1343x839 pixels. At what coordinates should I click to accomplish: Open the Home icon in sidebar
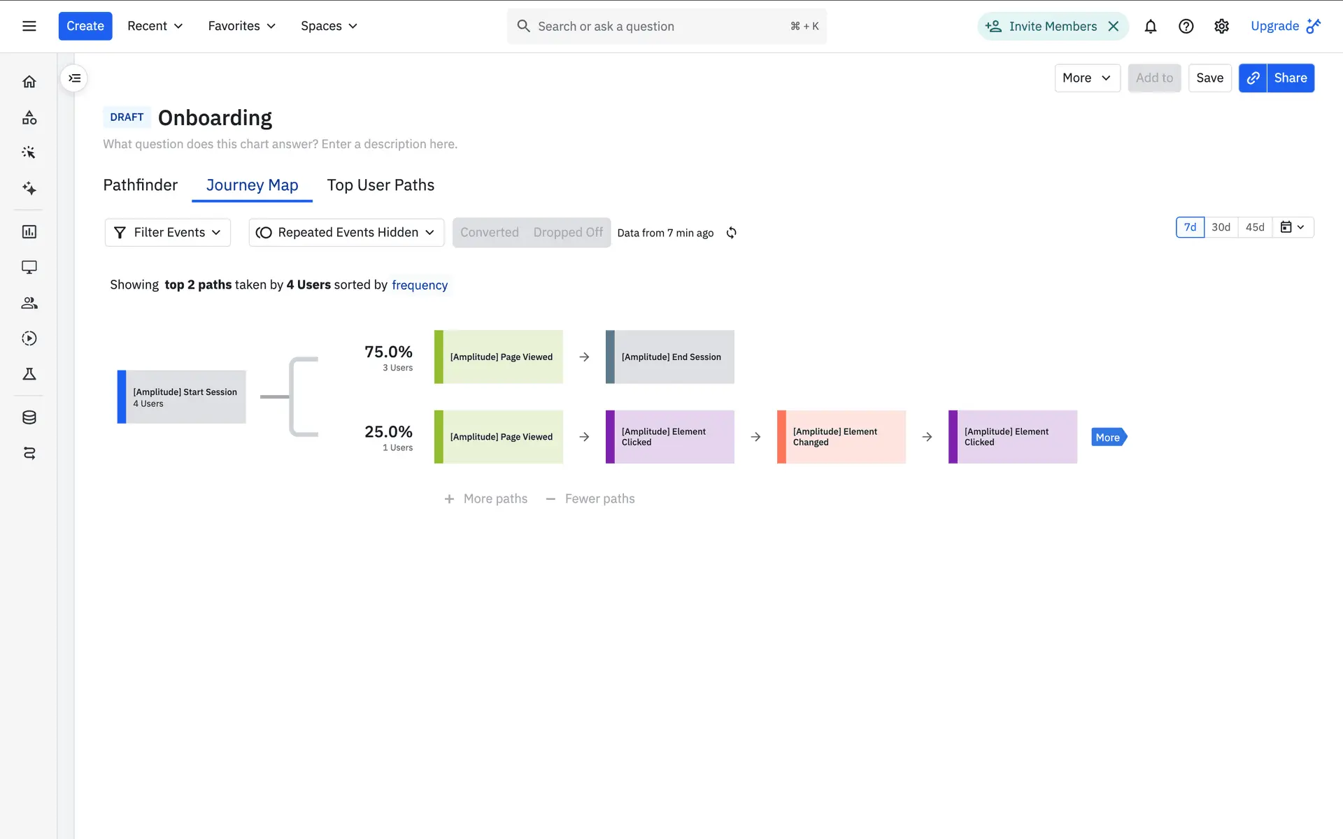point(29,82)
